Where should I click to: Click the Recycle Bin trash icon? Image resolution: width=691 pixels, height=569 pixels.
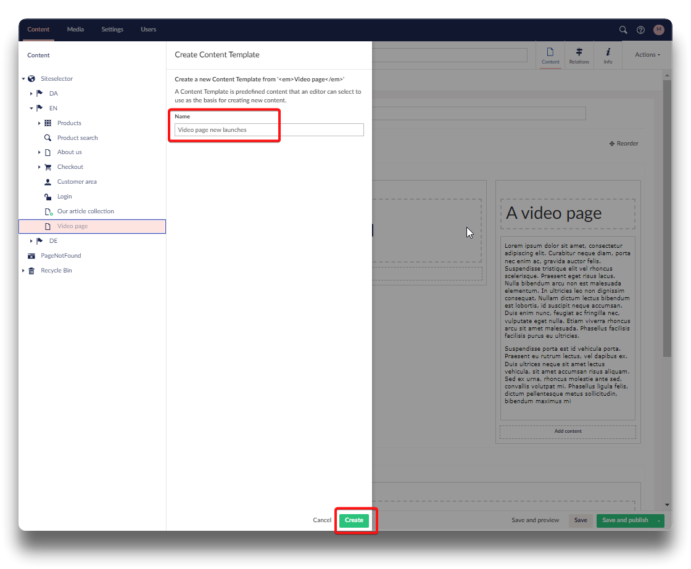coord(31,271)
